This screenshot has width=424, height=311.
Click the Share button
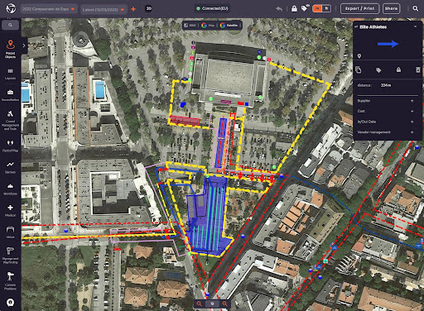(391, 8)
